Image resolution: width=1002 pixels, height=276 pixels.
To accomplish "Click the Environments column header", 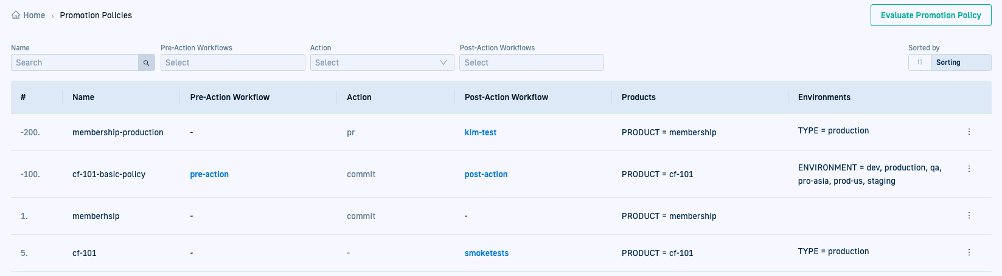I will tap(824, 97).
